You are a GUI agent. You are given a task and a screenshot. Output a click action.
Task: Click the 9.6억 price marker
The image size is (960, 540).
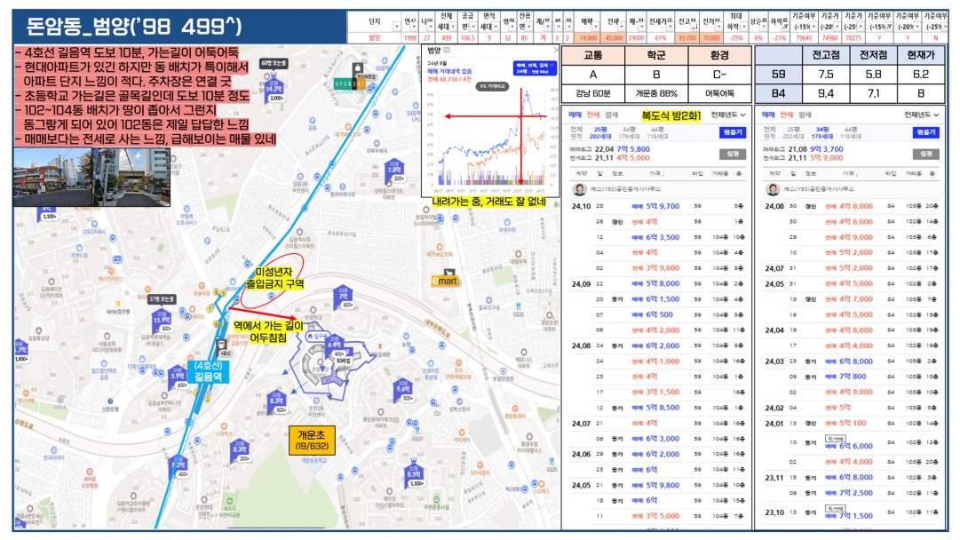pyautogui.click(x=403, y=391)
